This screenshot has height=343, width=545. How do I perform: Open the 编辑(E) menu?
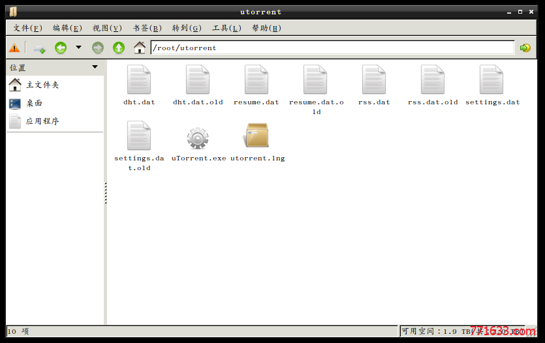67,28
